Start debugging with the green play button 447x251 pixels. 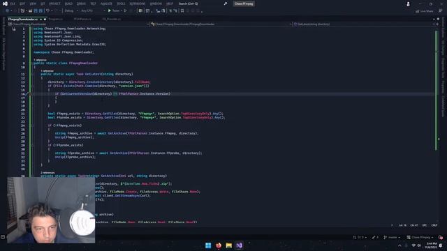110,11
